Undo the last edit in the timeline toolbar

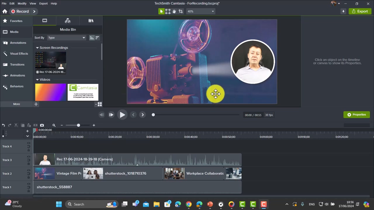pyautogui.click(x=3, y=125)
